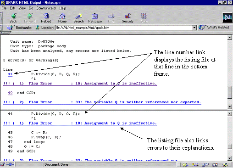Follow the line 44 link

click(10, 74)
